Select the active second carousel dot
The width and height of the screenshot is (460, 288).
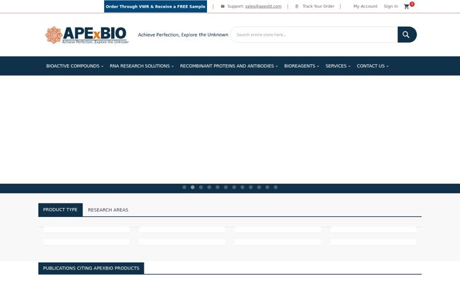click(x=192, y=187)
